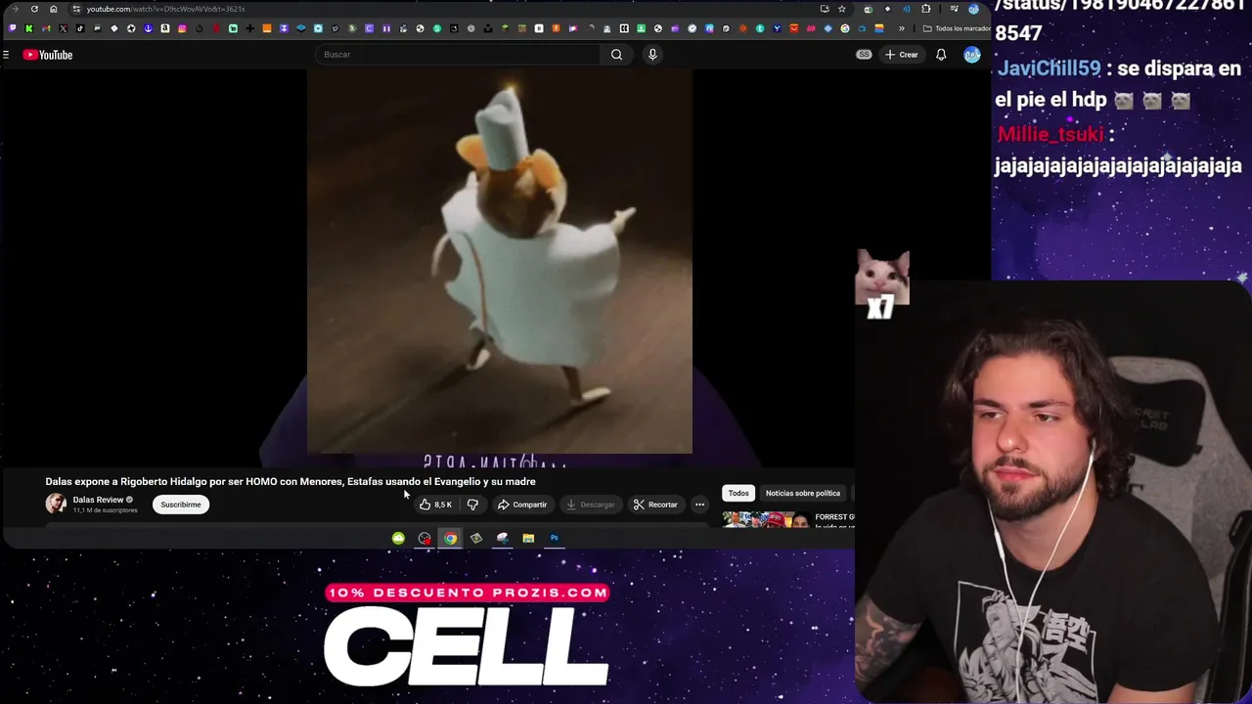This screenshot has height=704, width=1252.
Task: Click the Suscribirme button
Action: 180,505
